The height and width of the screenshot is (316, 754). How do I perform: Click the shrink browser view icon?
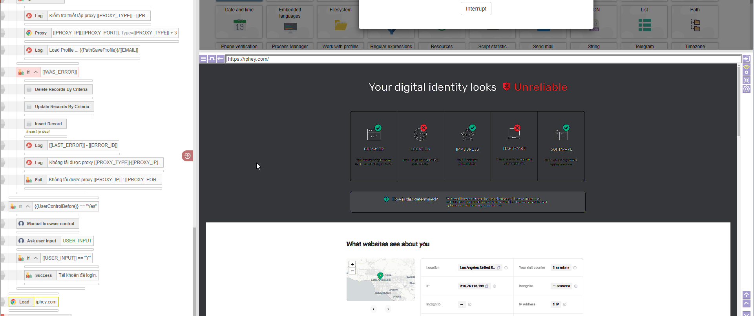pyautogui.click(x=746, y=80)
